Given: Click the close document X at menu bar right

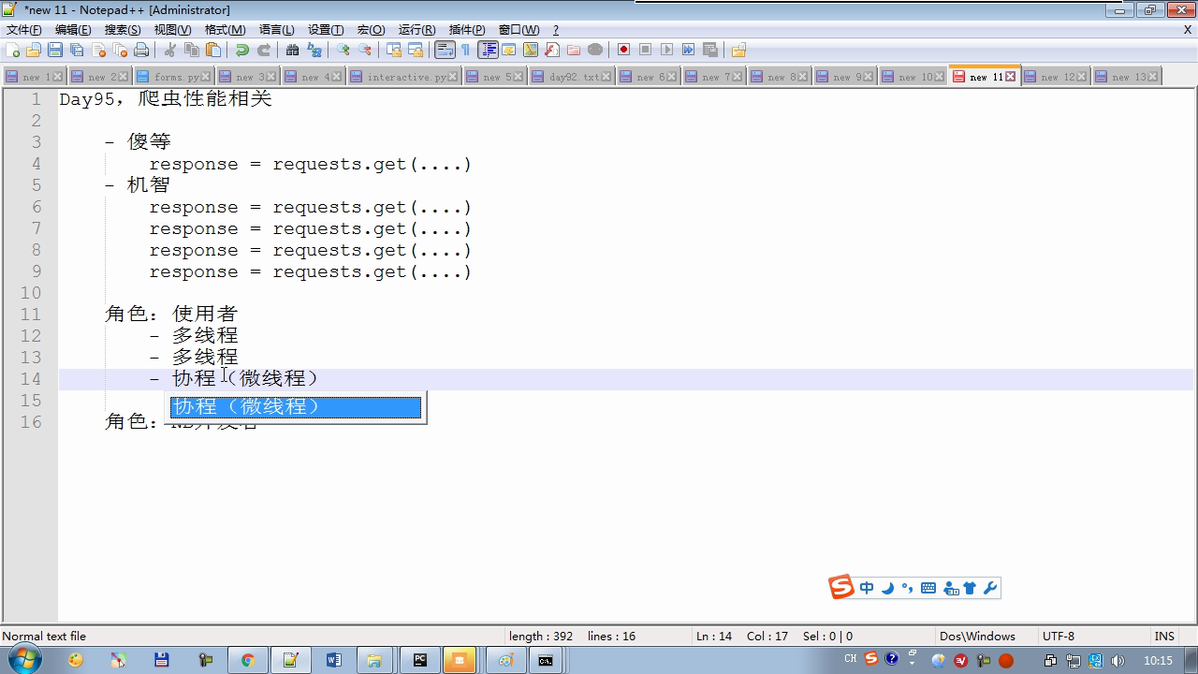Looking at the screenshot, I should click(x=1188, y=30).
